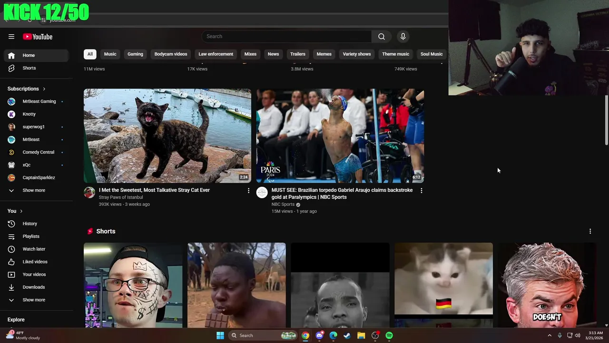Open the You section header
This screenshot has width=609, height=343.
15,211
